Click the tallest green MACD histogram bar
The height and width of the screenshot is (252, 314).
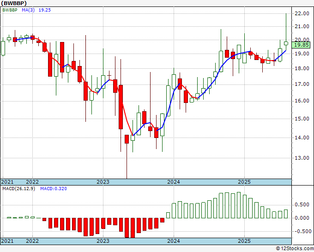(x=239, y=205)
